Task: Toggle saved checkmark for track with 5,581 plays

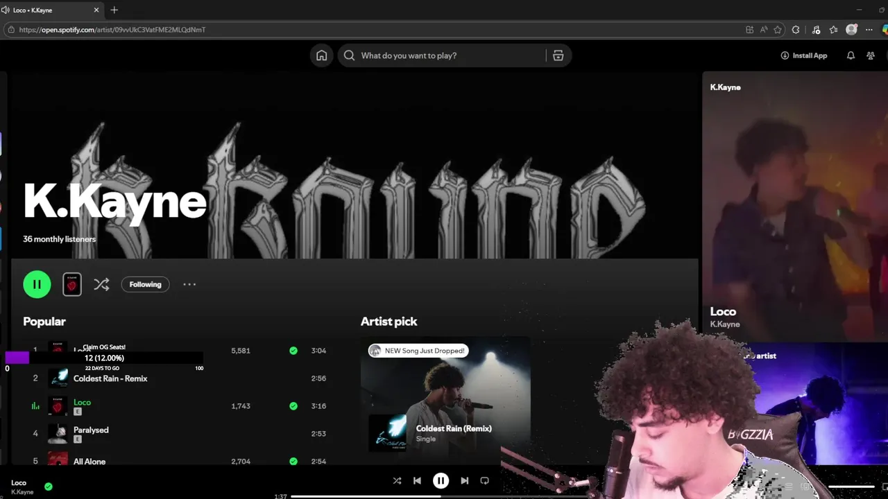Action: point(293,351)
